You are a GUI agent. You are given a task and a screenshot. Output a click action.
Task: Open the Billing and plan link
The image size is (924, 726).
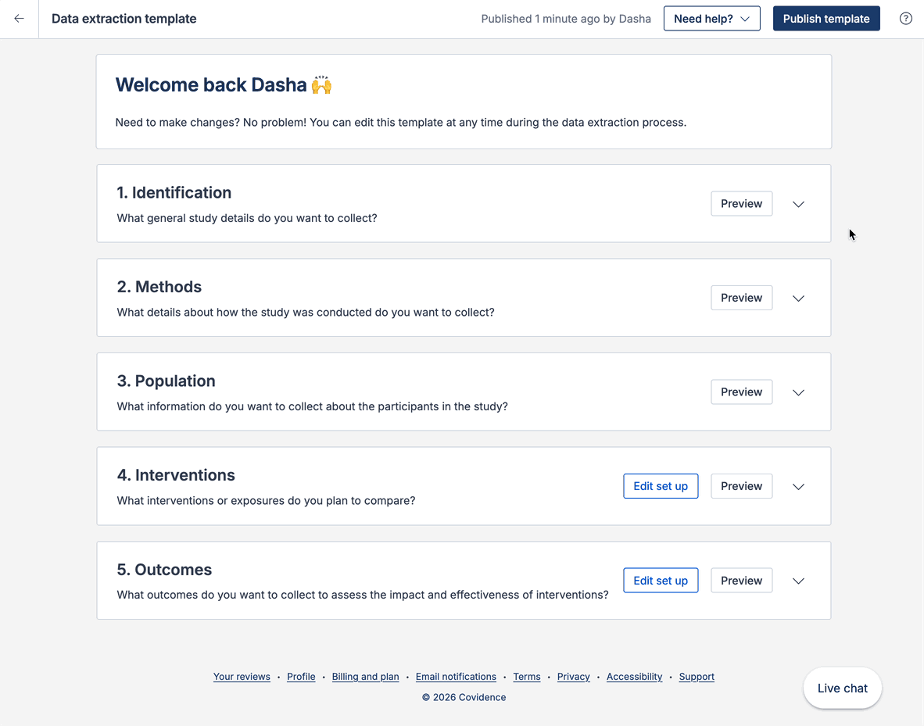tap(365, 677)
